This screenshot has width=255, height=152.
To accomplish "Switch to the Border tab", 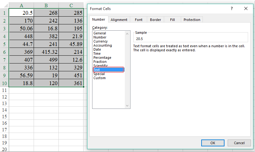I will click(155, 20).
